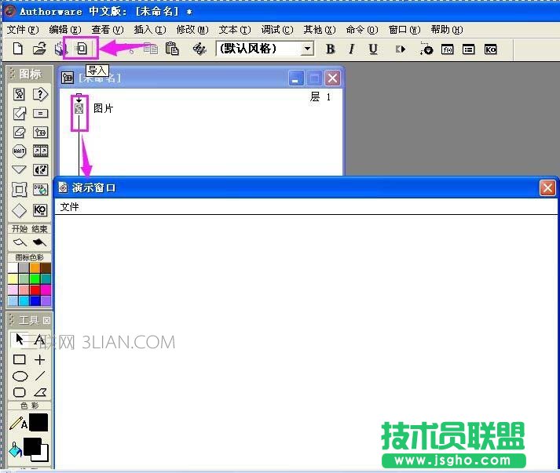
Task: Open the 帮助 (Help) menu
Action: [x=447, y=30]
